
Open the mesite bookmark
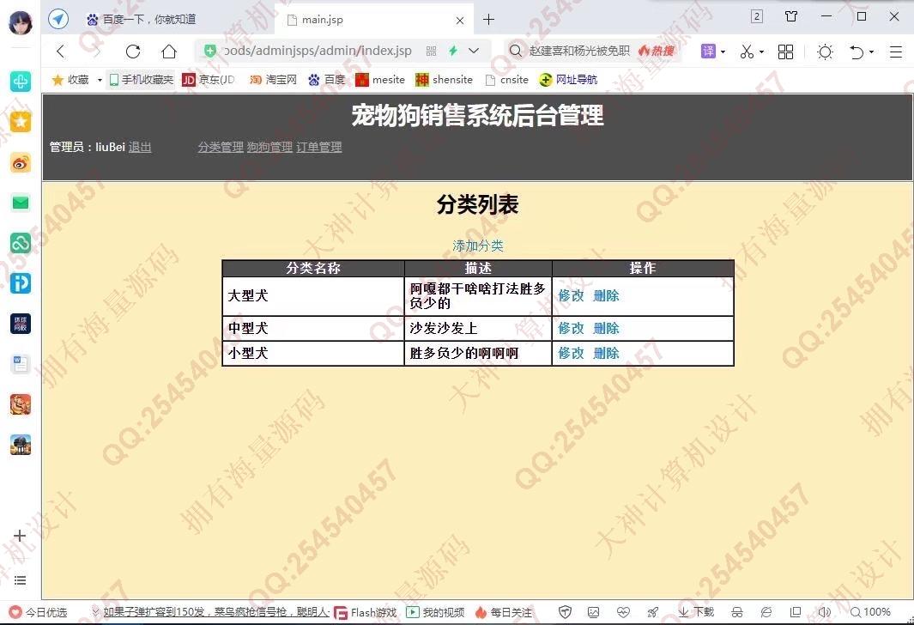(x=380, y=79)
